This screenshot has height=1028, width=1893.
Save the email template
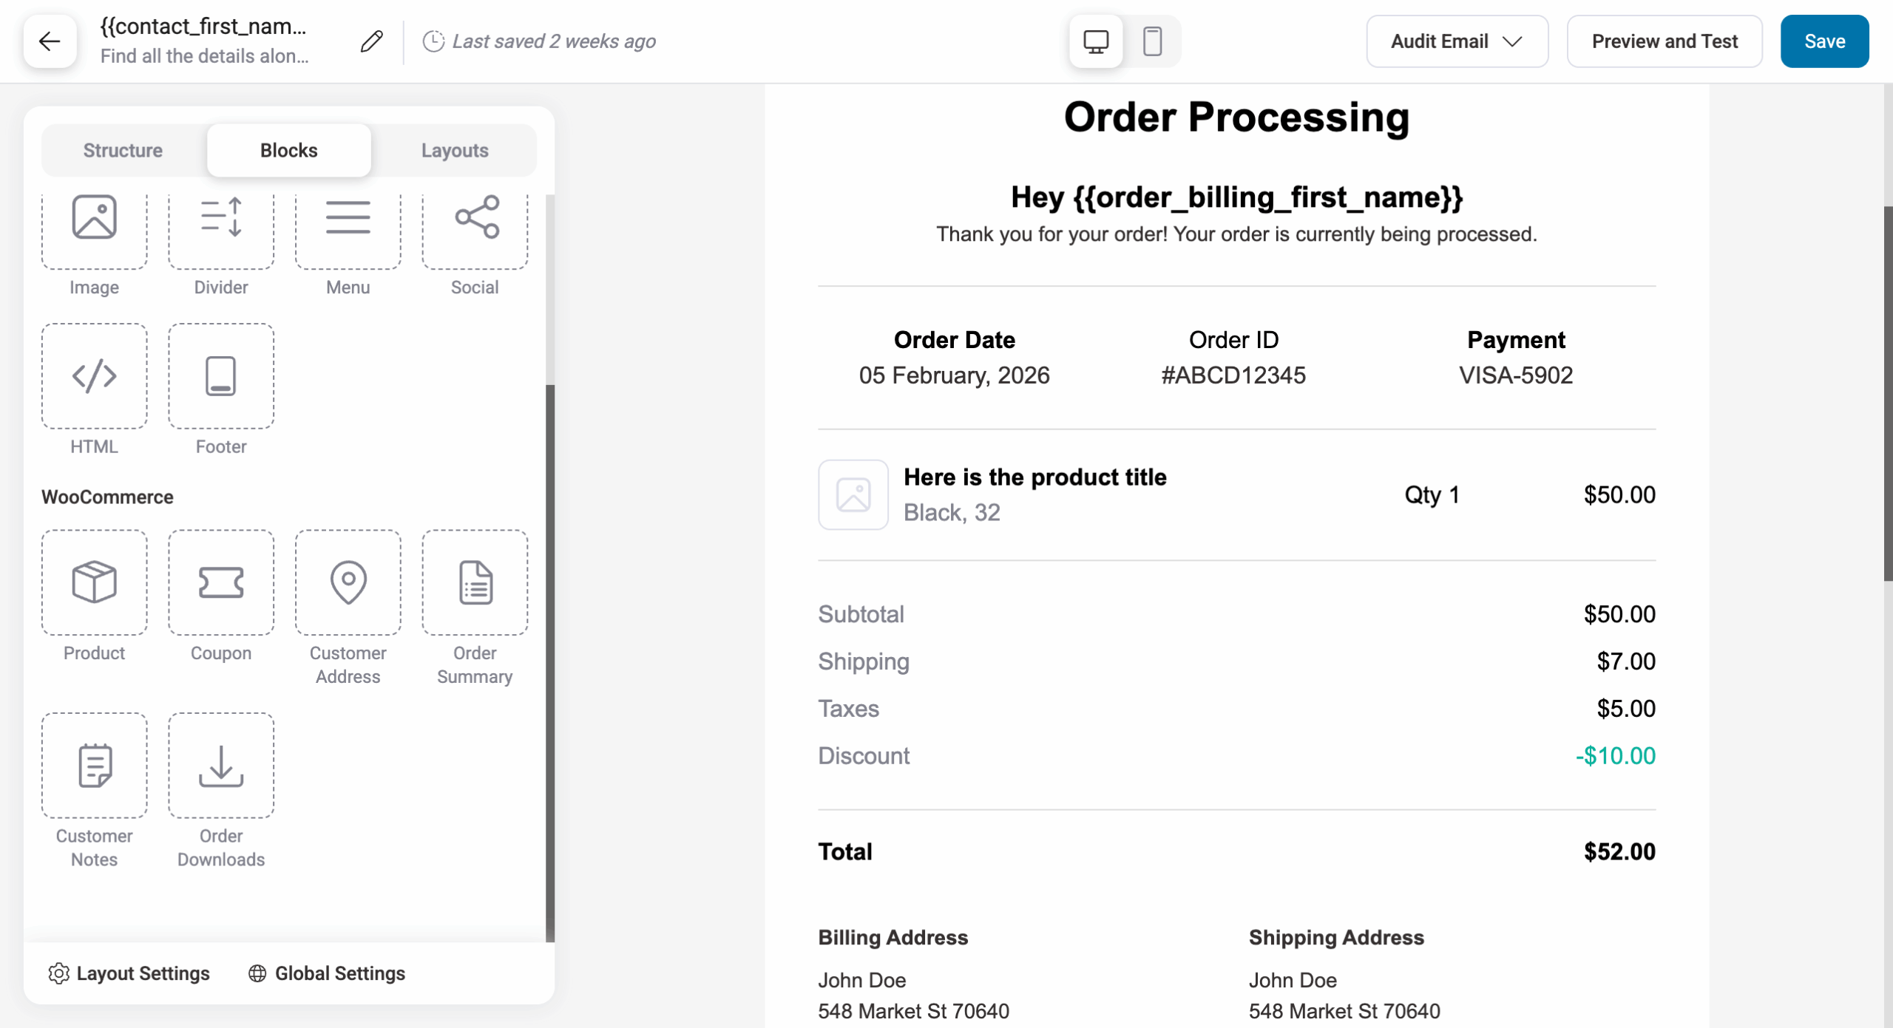tap(1824, 41)
